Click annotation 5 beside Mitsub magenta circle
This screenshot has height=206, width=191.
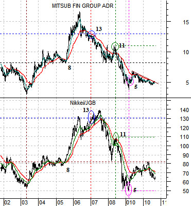tap(136, 87)
